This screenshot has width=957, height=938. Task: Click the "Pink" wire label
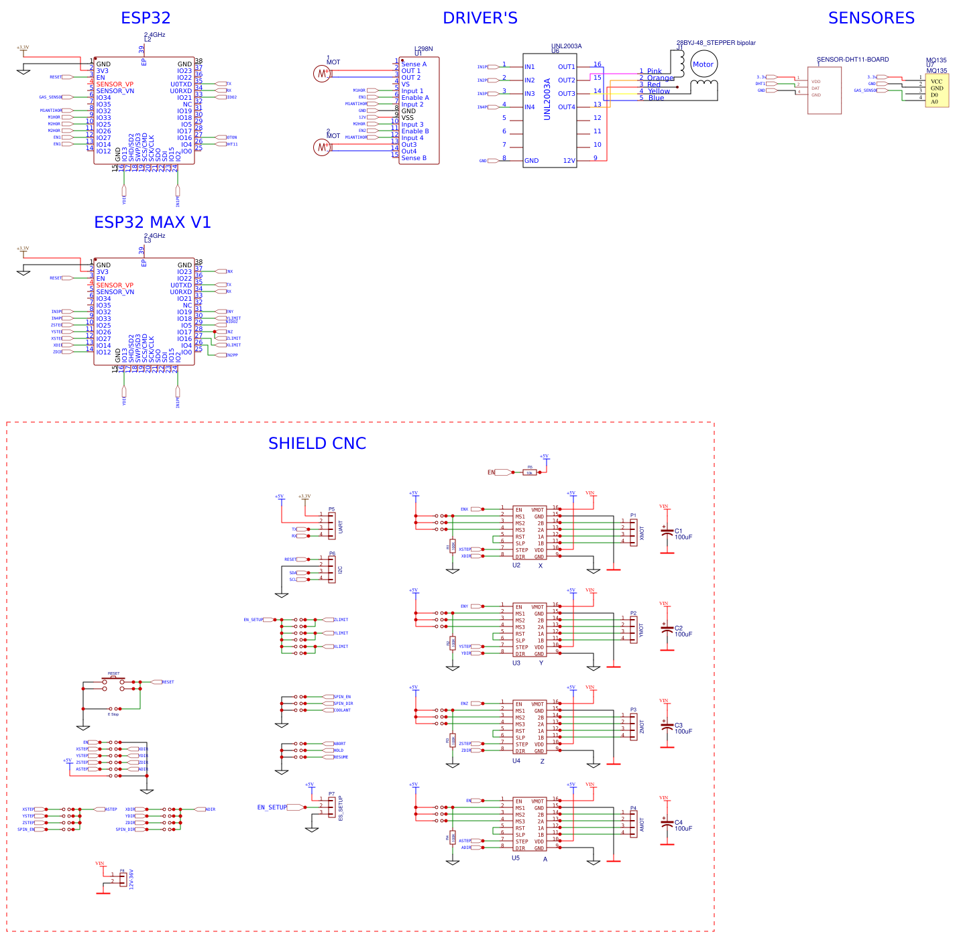pos(655,71)
